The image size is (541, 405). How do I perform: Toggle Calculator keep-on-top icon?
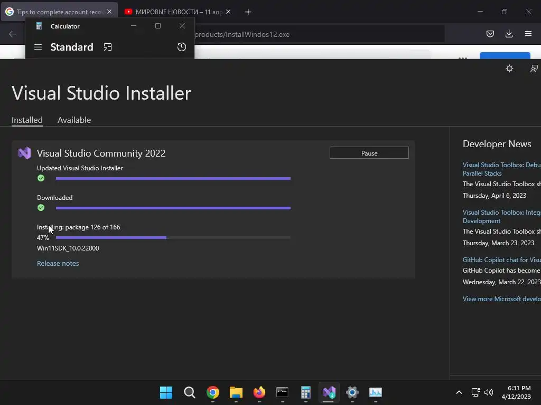pos(108,47)
